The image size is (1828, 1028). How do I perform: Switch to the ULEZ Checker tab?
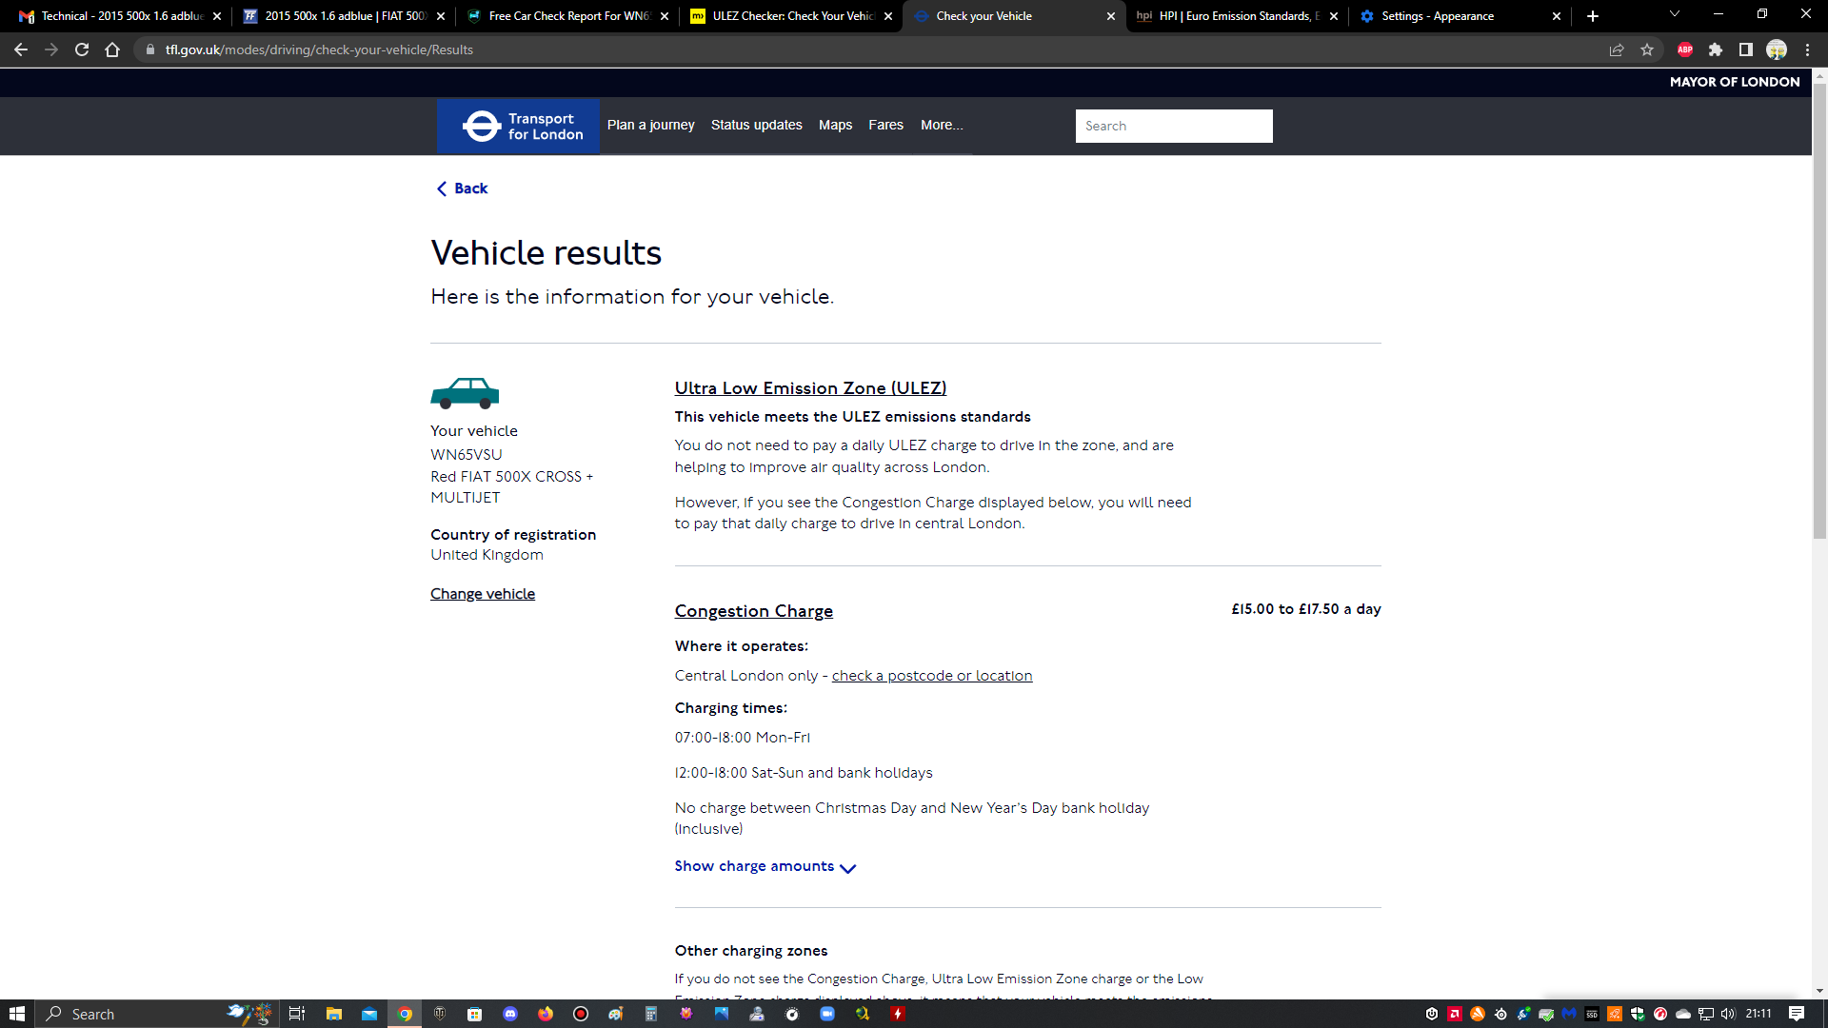pos(790,16)
